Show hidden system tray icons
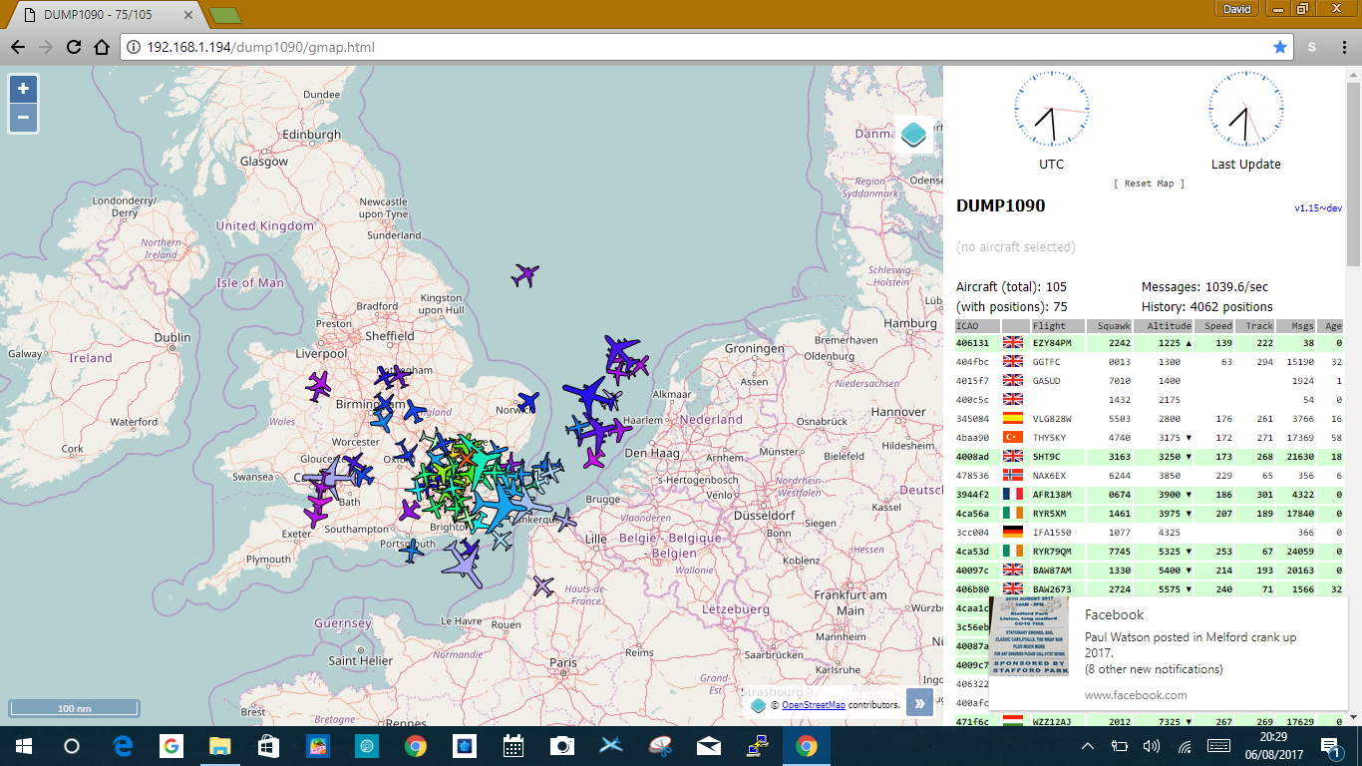The image size is (1362, 766). coord(1088,746)
